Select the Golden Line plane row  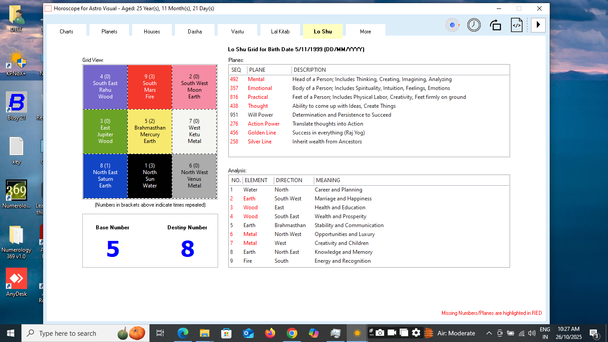click(262, 133)
